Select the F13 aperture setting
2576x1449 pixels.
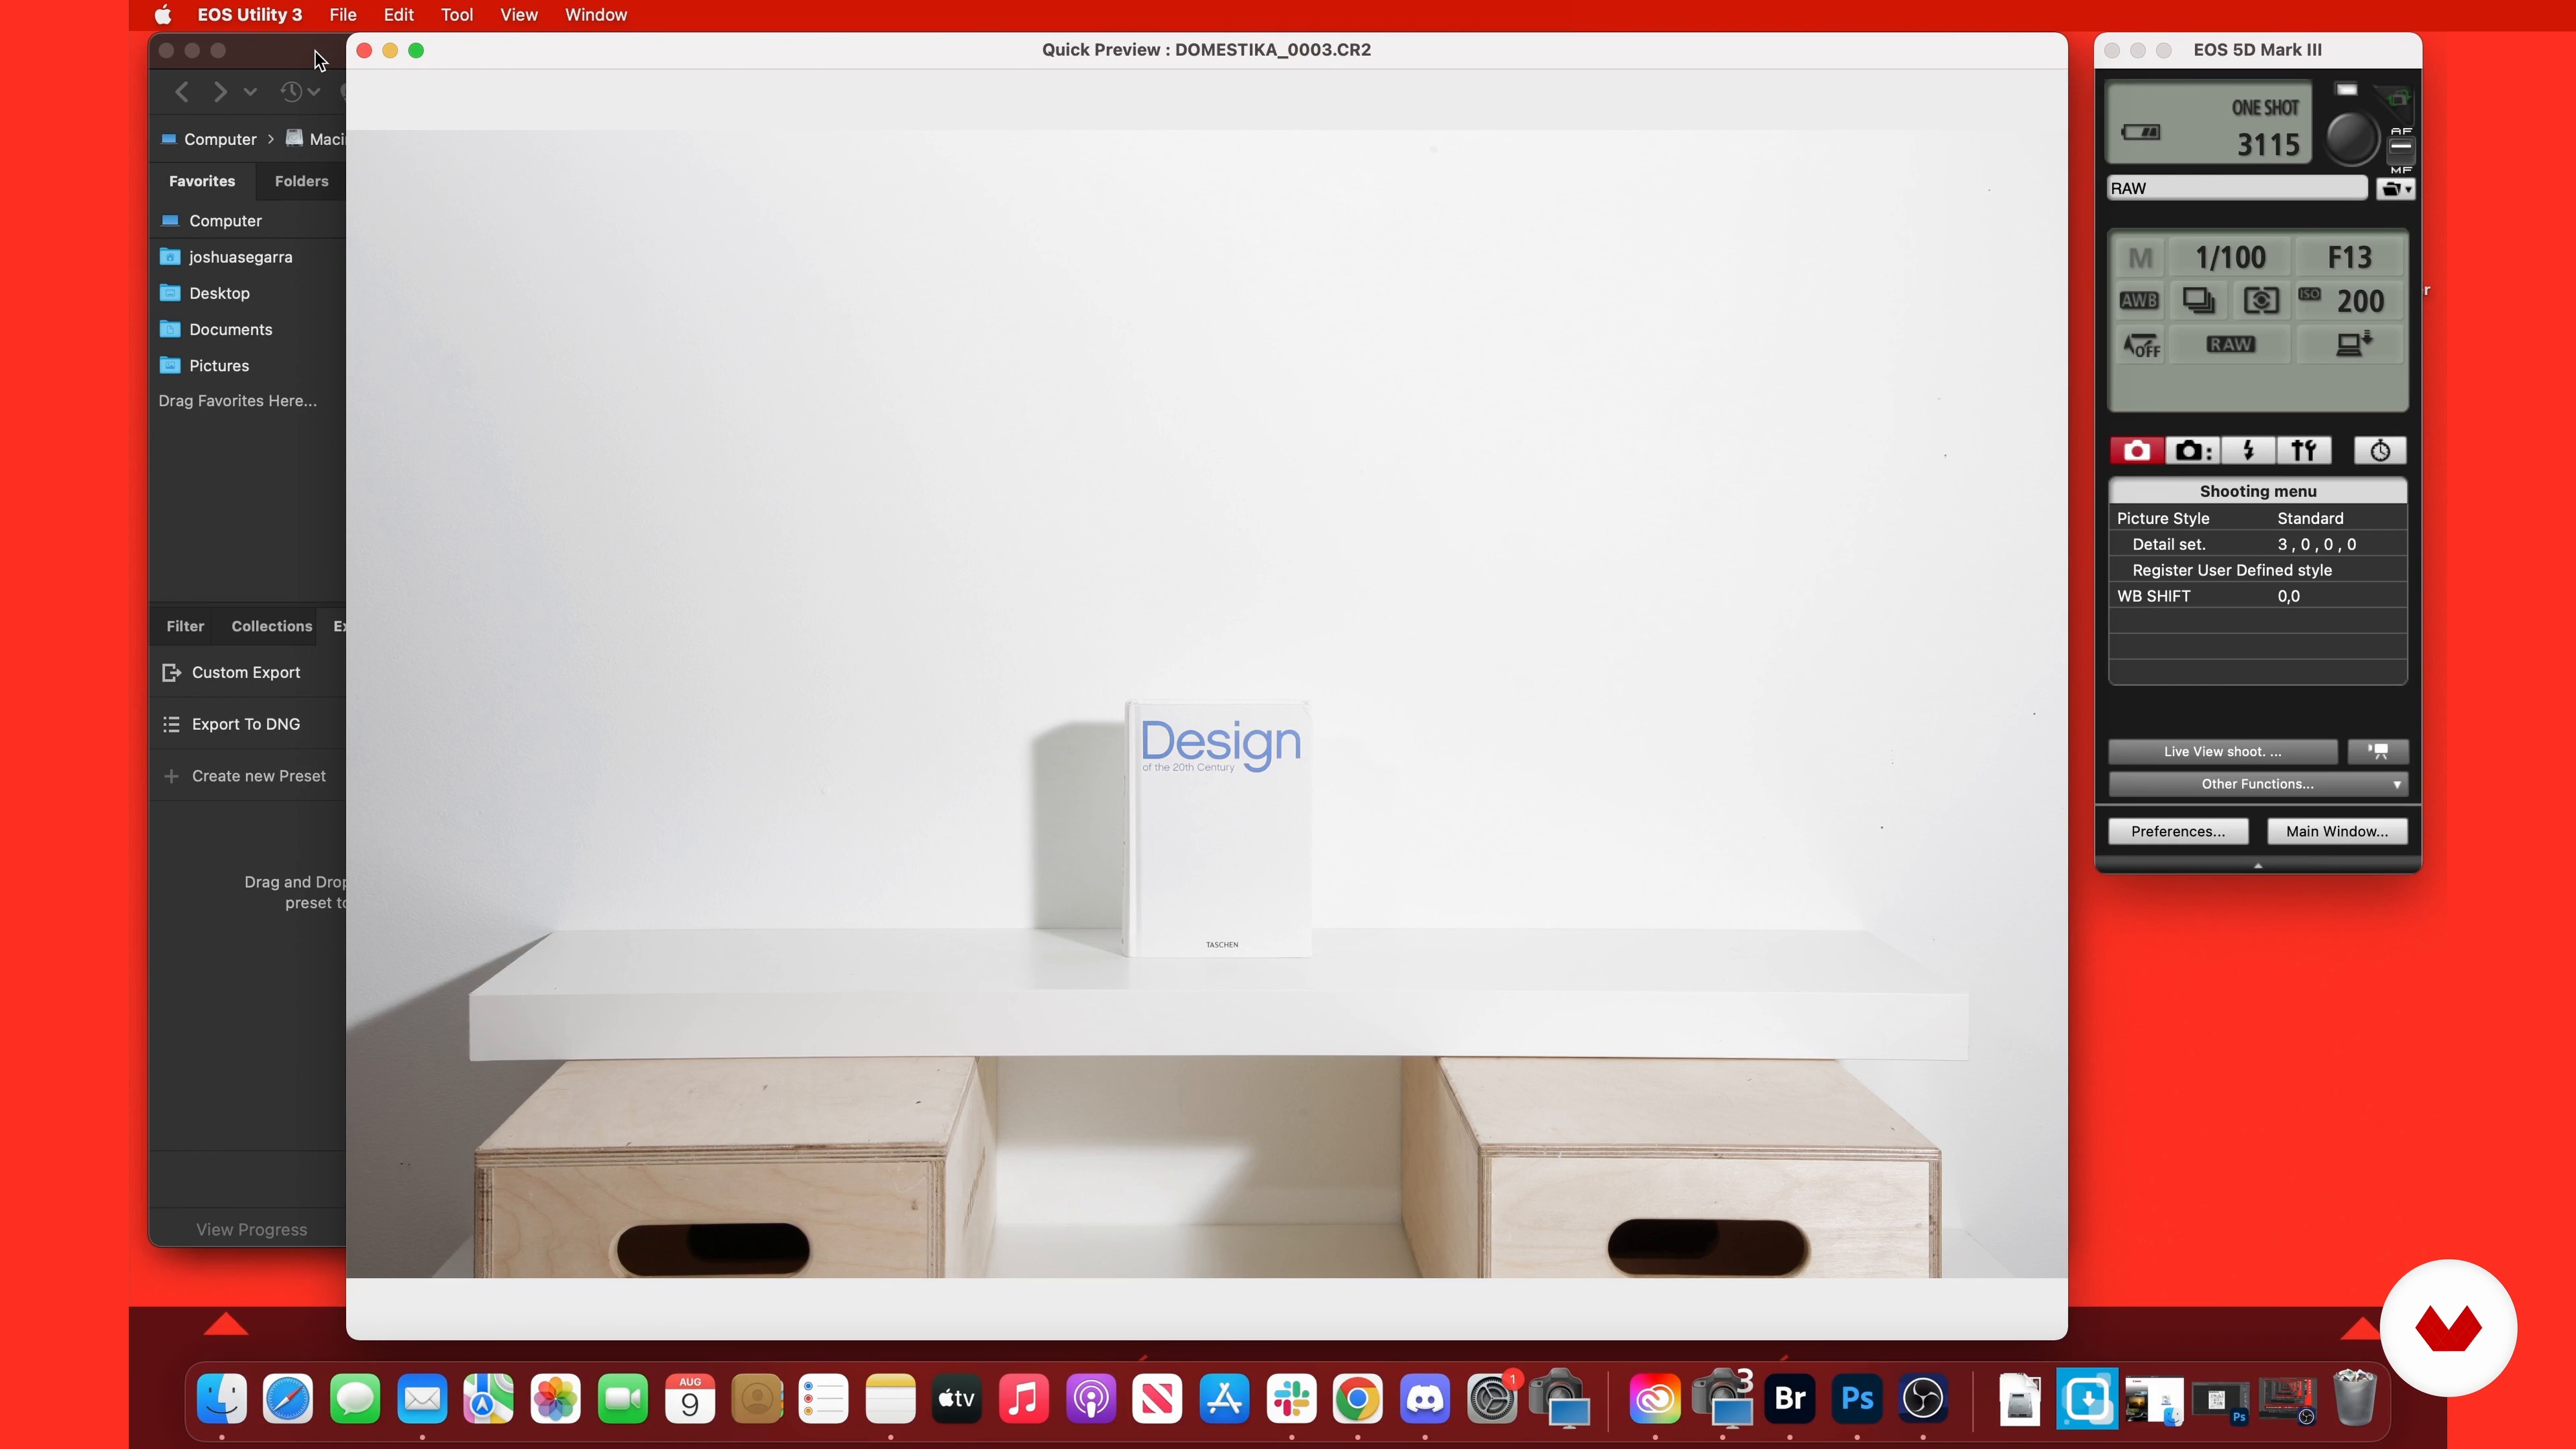(2349, 258)
